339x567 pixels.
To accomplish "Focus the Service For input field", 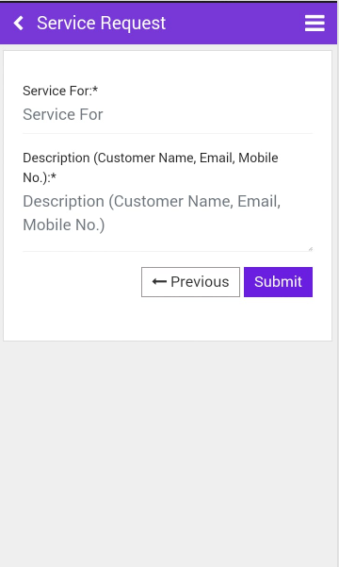I will (168, 115).
